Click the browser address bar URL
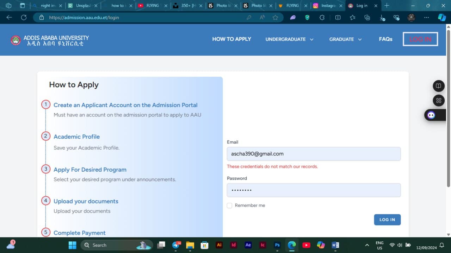 (x=84, y=18)
